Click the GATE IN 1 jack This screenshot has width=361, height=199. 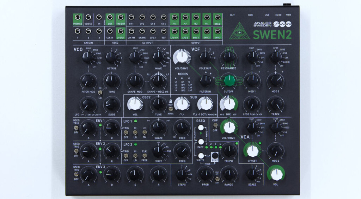click(x=78, y=31)
